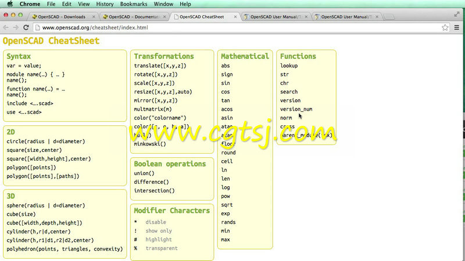465x261 pixels.
Task: Go back with the browser back arrow
Action: pos(6,27)
